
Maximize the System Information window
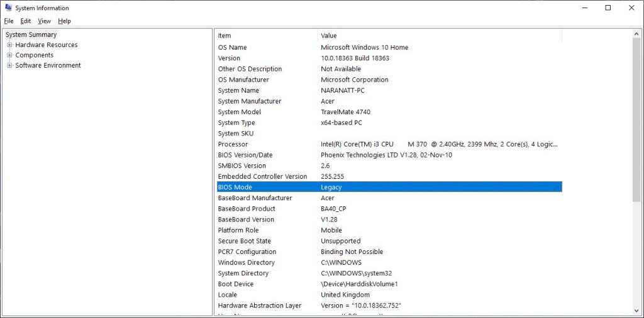coord(608,8)
